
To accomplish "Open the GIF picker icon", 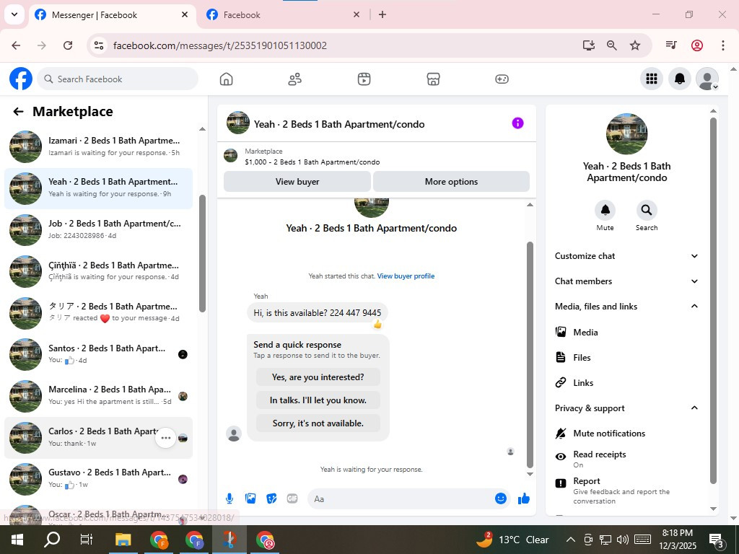I will click(292, 498).
